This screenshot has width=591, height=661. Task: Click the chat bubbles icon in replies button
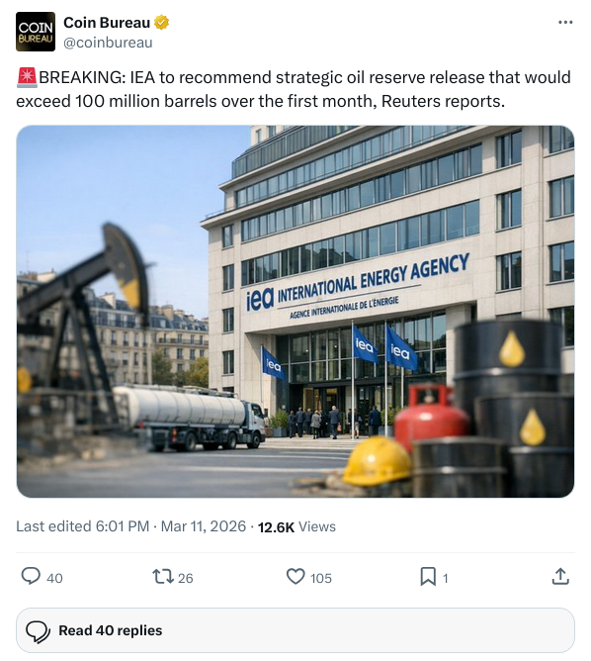click(x=38, y=631)
